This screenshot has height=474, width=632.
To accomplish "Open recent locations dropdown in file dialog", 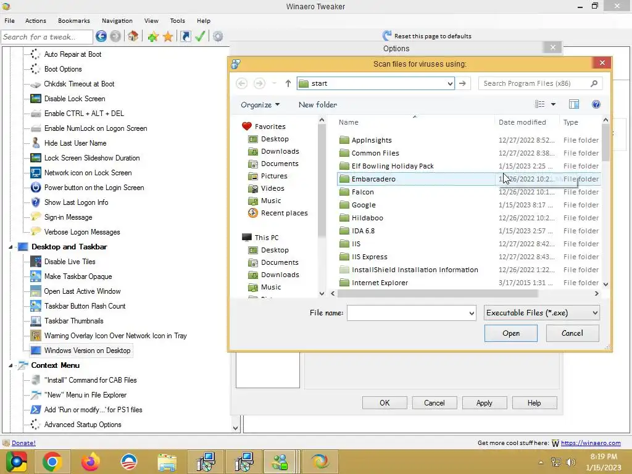I will (x=274, y=83).
